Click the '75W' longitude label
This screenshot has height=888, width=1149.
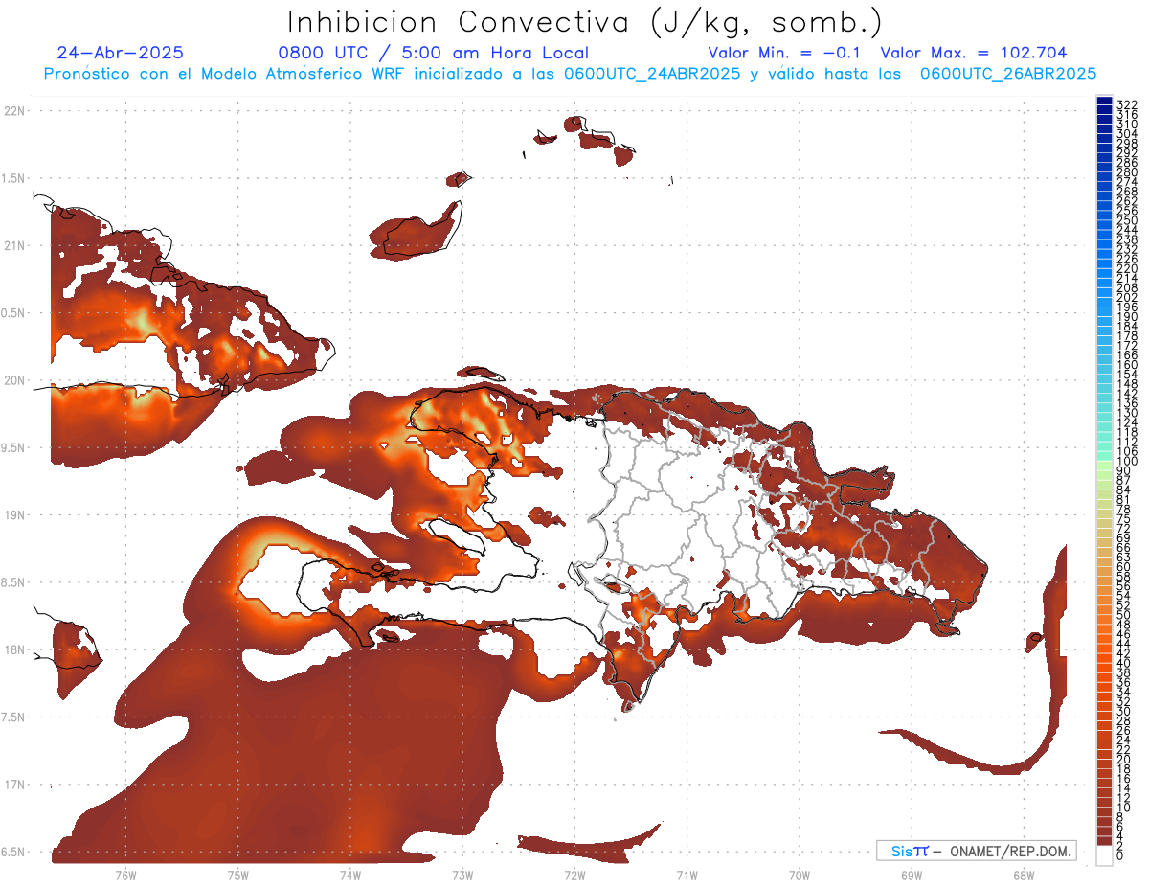[237, 875]
